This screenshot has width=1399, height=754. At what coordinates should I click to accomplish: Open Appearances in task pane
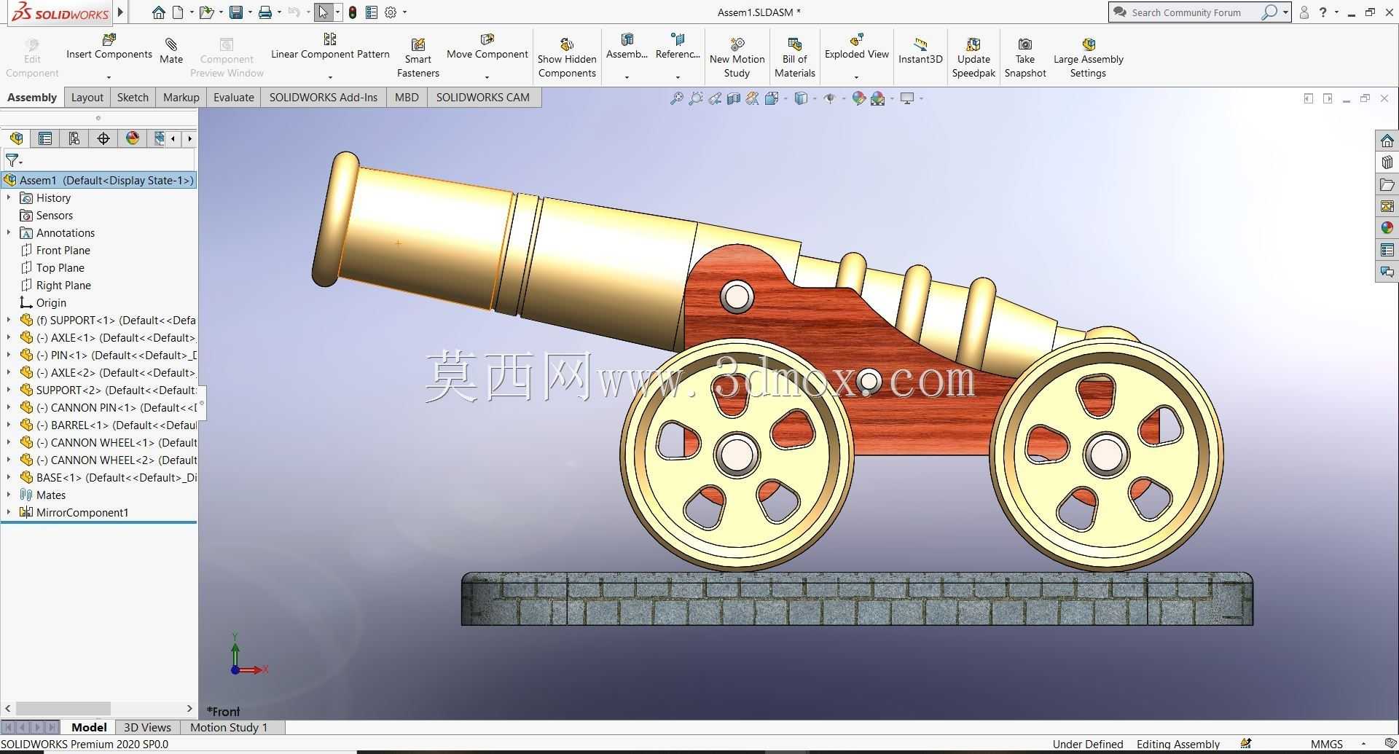point(1387,228)
